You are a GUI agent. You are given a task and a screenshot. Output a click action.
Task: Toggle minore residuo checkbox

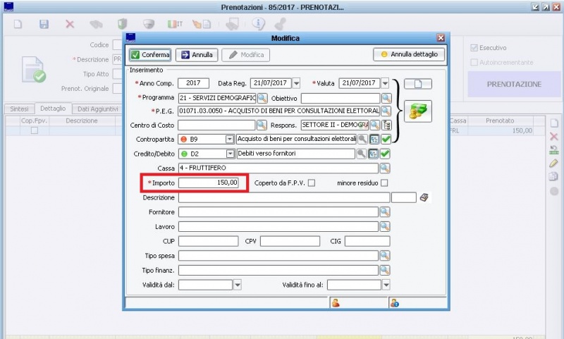(384, 183)
